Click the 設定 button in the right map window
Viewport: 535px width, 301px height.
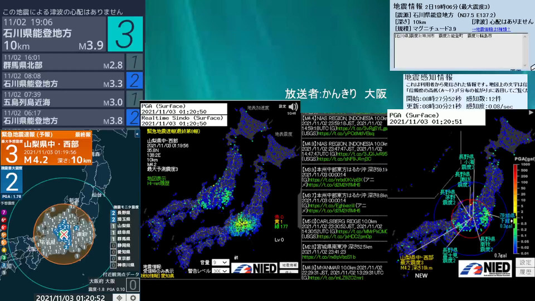[x=525, y=263]
